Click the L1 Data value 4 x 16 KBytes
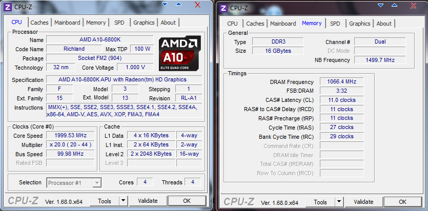 151,136
